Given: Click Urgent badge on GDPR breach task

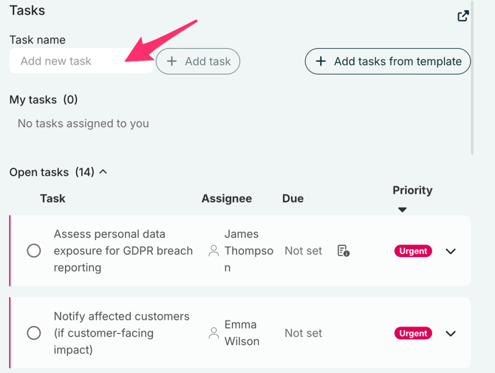Looking at the screenshot, I should 412,251.
